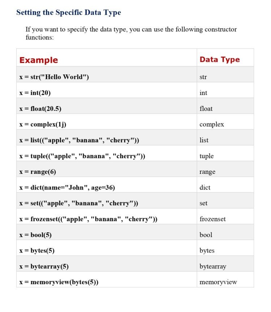Click the 'Data Type' column header
Screen dimensions: 271x312
pyautogui.click(x=219, y=60)
